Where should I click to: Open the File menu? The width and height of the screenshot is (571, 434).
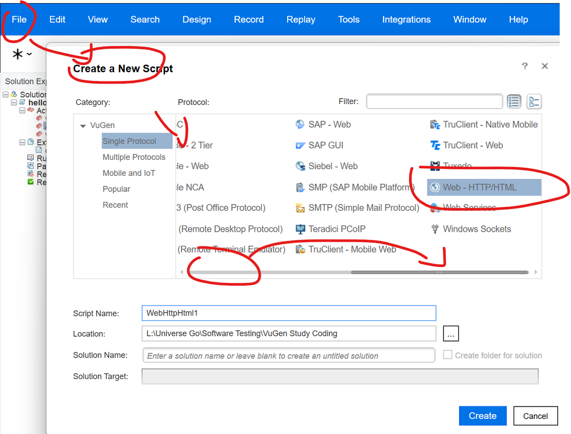coord(19,20)
